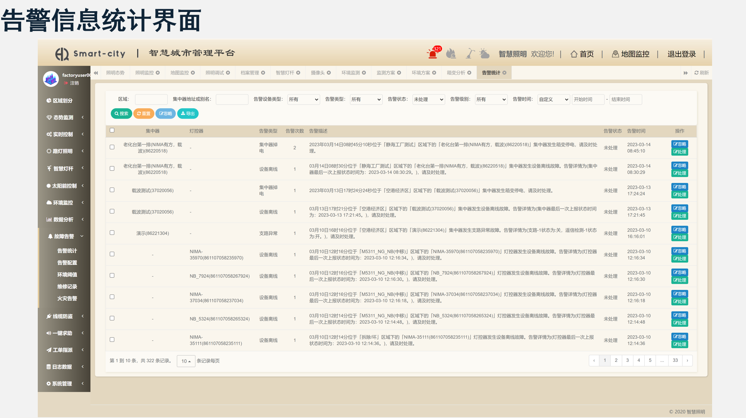Click 处理 for the NIMA-35111 row
The image size is (746, 418).
pyautogui.click(x=680, y=344)
